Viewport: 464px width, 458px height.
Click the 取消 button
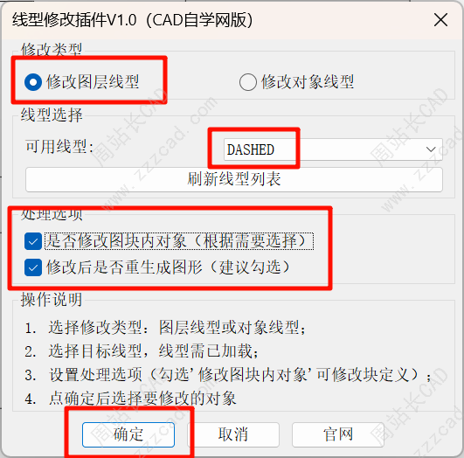(233, 434)
